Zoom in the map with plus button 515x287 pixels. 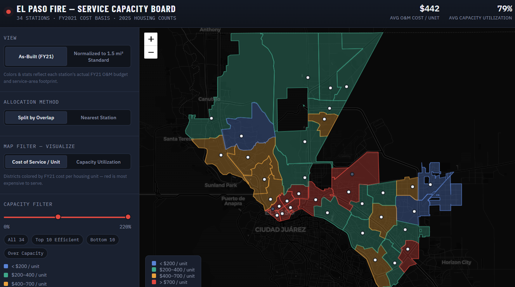pyautogui.click(x=151, y=39)
